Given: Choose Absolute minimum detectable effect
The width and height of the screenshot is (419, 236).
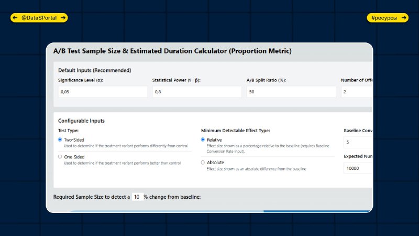Looking at the screenshot, I should point(203,163).
